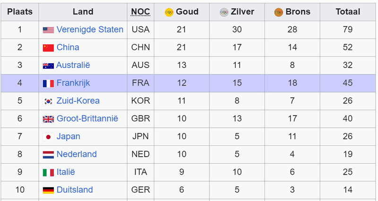Screen dimensions: 378x201
Task: Click the Netherlands flag icon
Action: tap(48, 154)
